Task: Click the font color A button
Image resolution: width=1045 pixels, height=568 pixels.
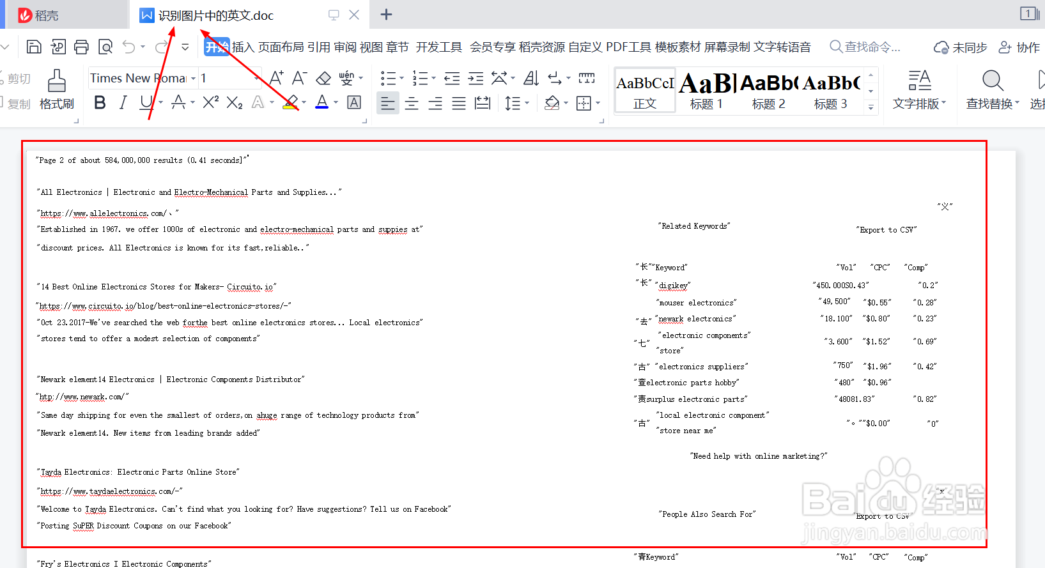Action: click(x=322, y=102)
